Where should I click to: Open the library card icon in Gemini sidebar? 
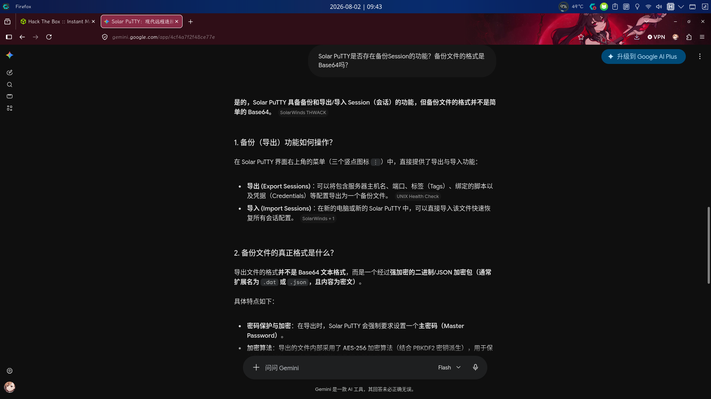coord(10,96)
